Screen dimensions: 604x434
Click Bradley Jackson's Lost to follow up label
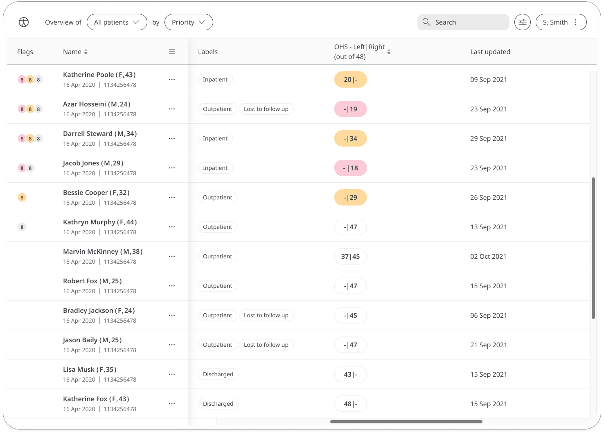(x=266, y=315)
